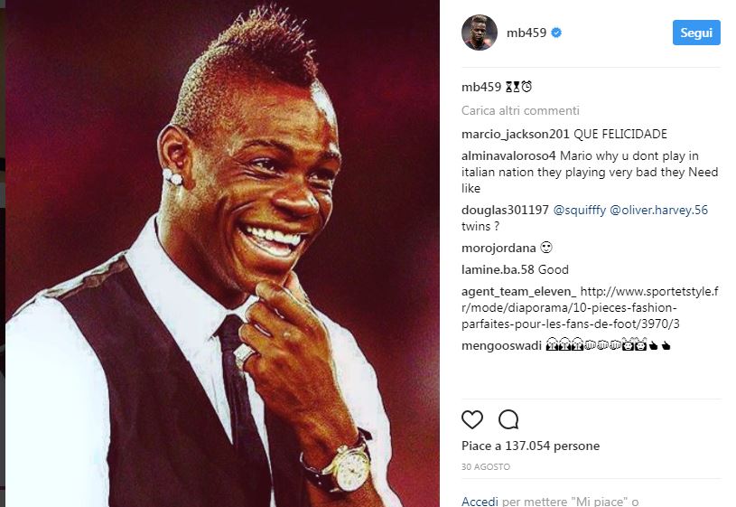Load more comments via Carica altri commenti
This screenshot has height=507, width=736.
(520, 110)
